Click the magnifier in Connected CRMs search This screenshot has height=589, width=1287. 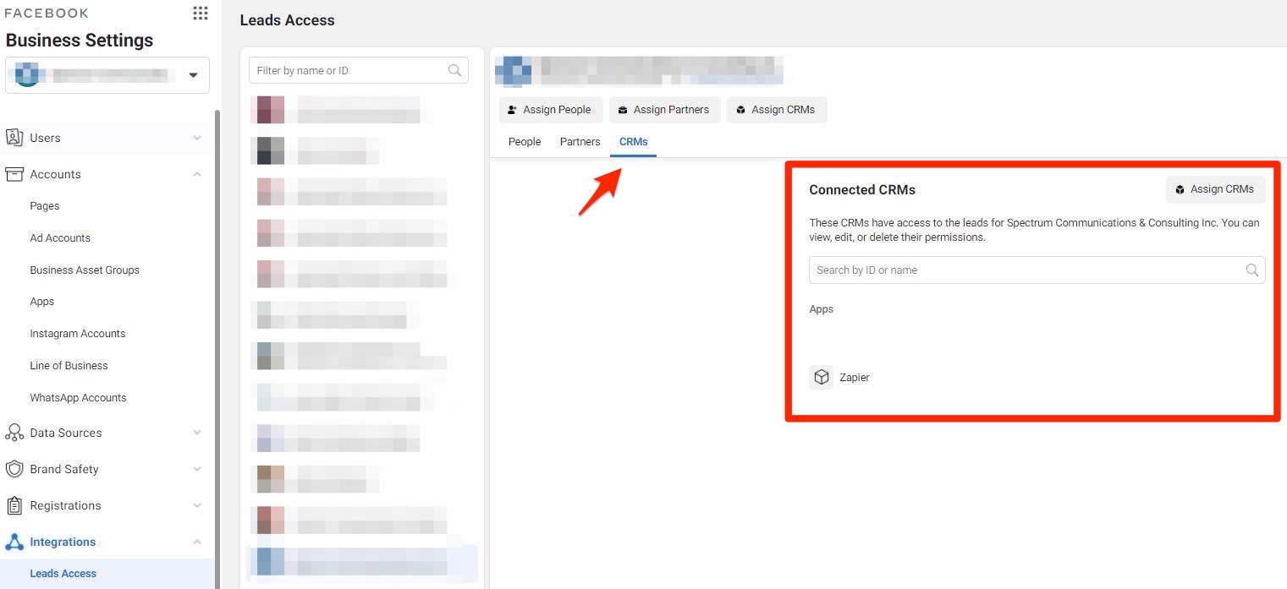click(x=1252, y=270)
